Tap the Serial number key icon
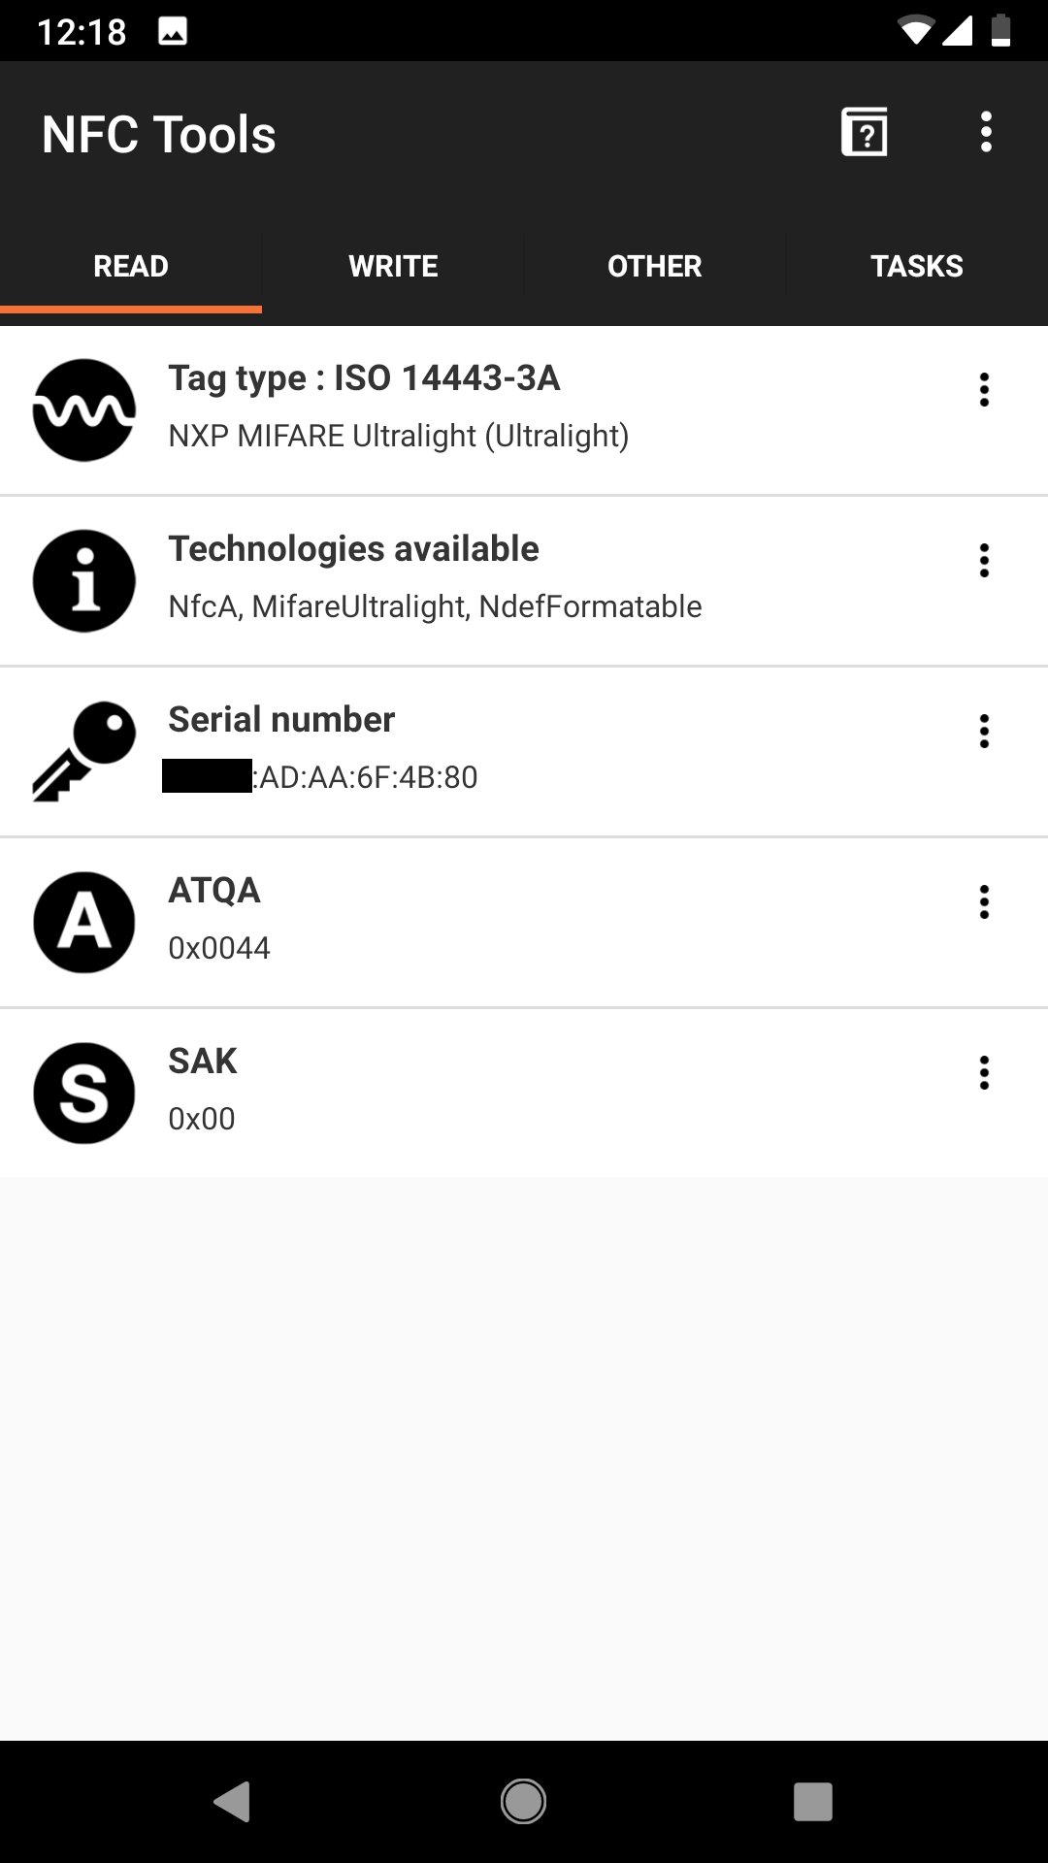The image size is (1048, 1863). click(84, 752)
